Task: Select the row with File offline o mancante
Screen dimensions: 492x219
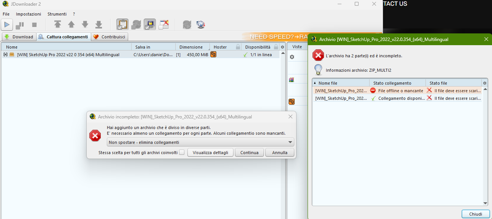Action: pos(397,91)
